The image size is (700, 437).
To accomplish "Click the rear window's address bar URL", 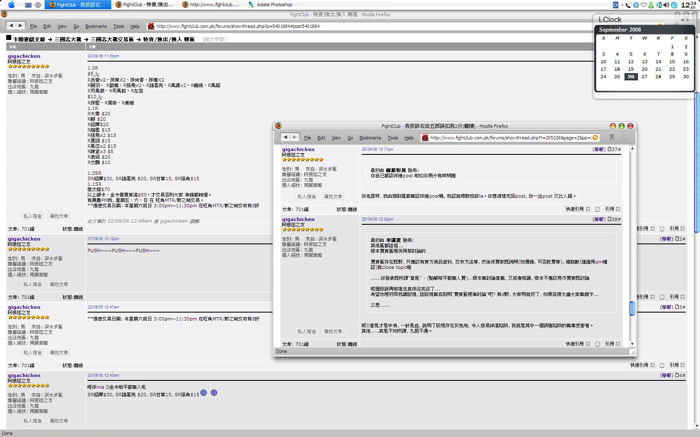I will pos(238,26).
